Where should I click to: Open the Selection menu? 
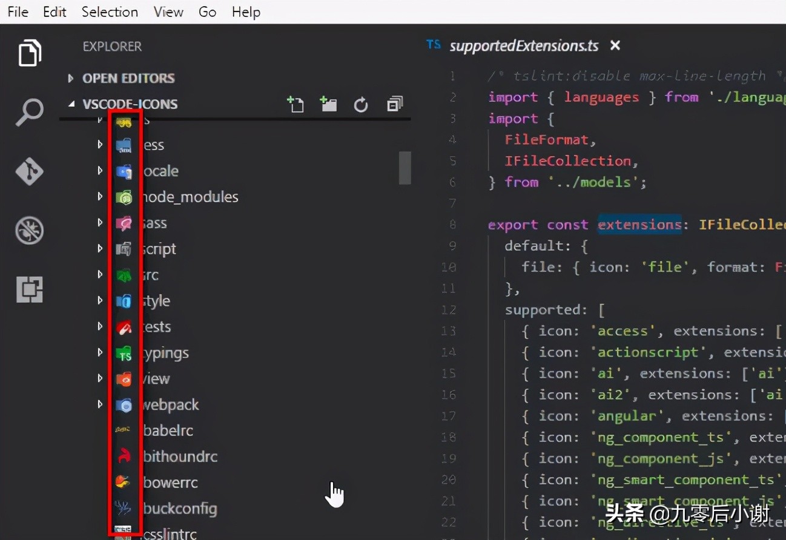[110, 12]
